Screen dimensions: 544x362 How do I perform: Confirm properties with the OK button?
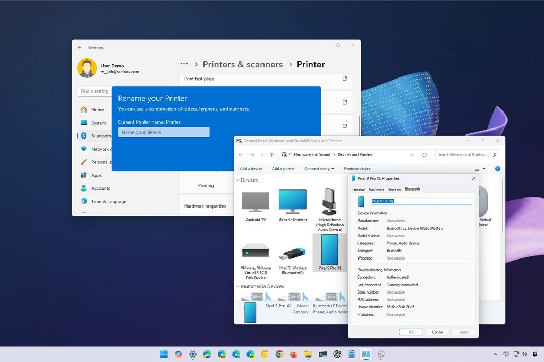(x=411, y=332)
